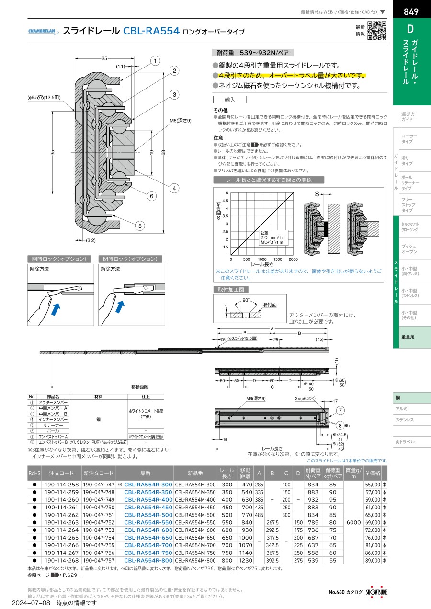Viewport: 431px width, 609px height.
Task: Click the rail length versus clearance graph
Action: click(262, 224)
